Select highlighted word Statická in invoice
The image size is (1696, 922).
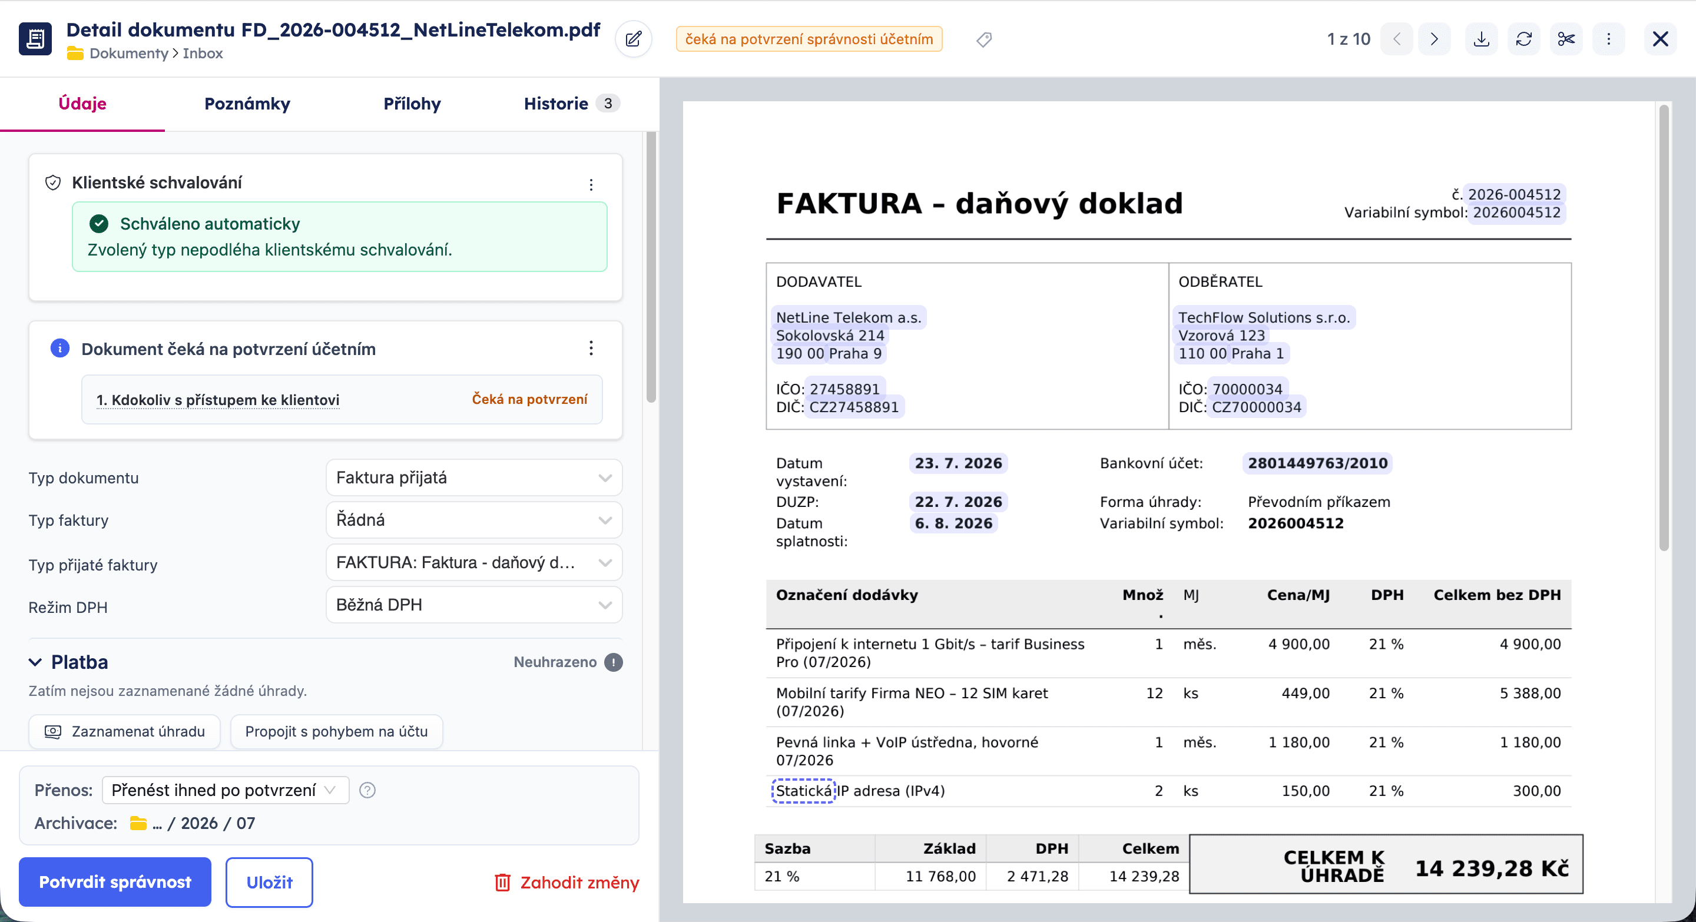point(803,790)
